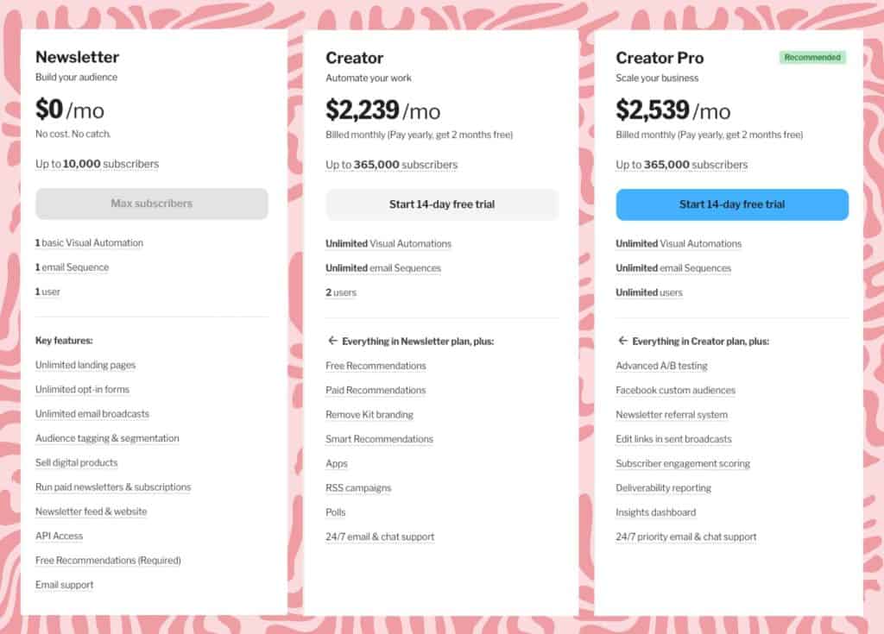Open the Creator Pro 365,000 subscribers selector
Screen dimensions: 884x634
click(681, 165)
